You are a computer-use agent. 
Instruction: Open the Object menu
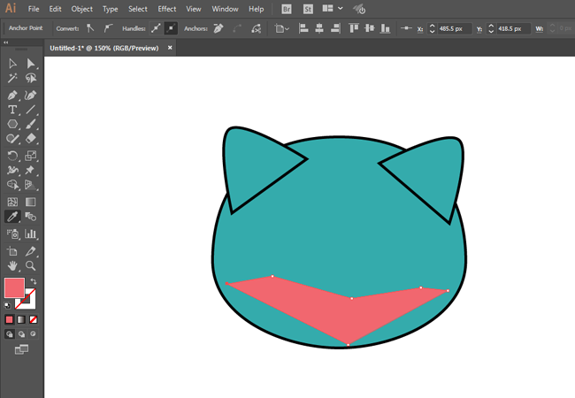click(x=81, y=9)
